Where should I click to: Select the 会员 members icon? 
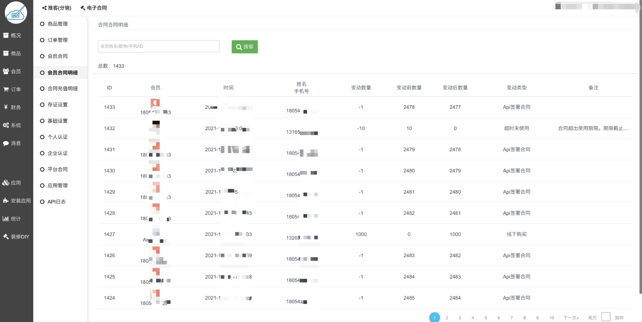coord(6,71)
